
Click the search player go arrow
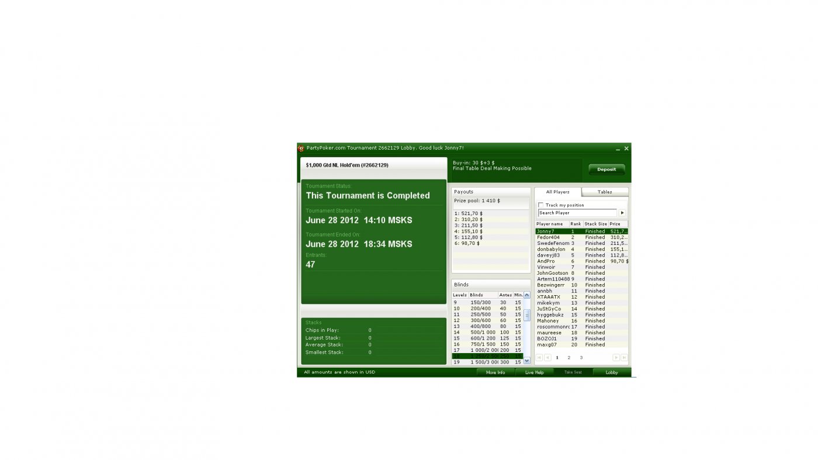pos(622,213)
